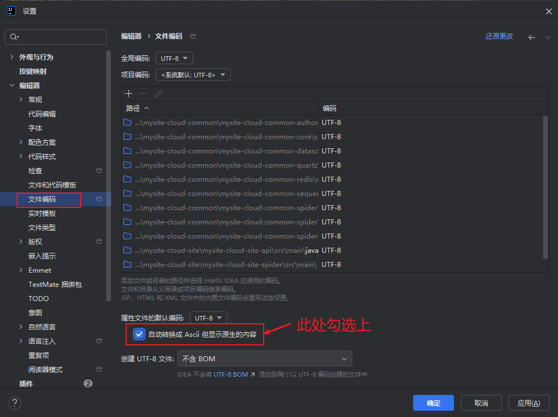Click the IntelliJ IDEA logo in title bar
Image resolution: width=558 pixels, height=417 pixels.
pos(11,11)
